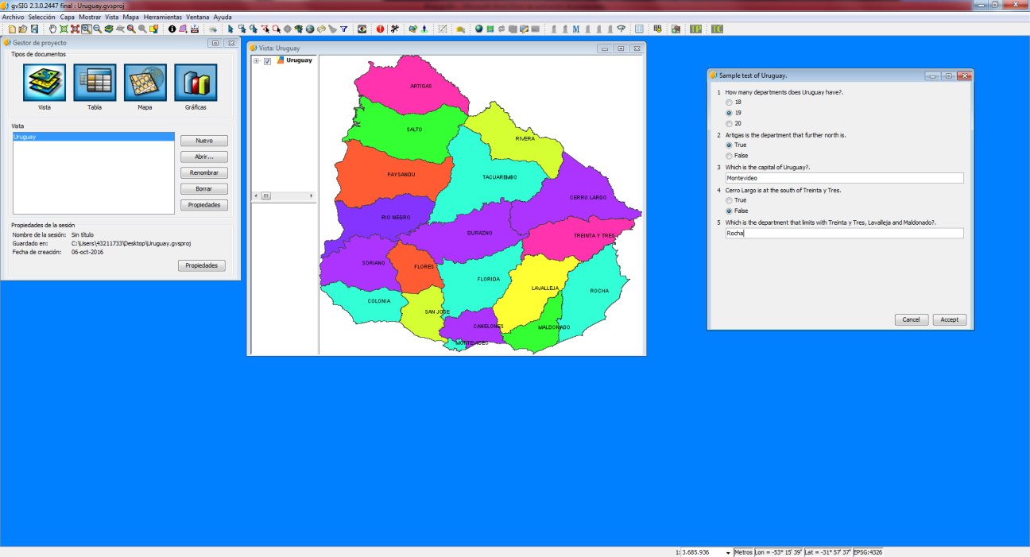Expand the Uruguay layer tree node
This screenshot has width=1030, height=557.
(257, 61)
